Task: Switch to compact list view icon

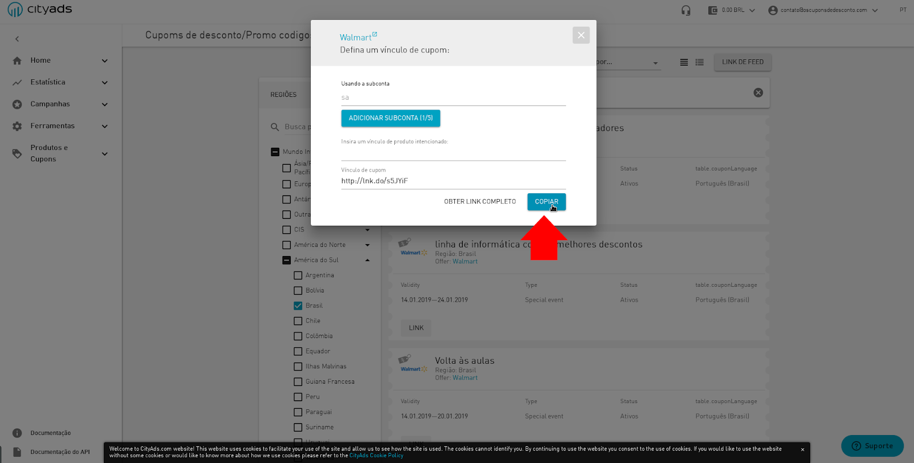Action: 684,62
